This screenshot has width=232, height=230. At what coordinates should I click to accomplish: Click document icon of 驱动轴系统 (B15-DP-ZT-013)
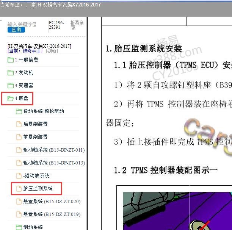coord(19,163)
